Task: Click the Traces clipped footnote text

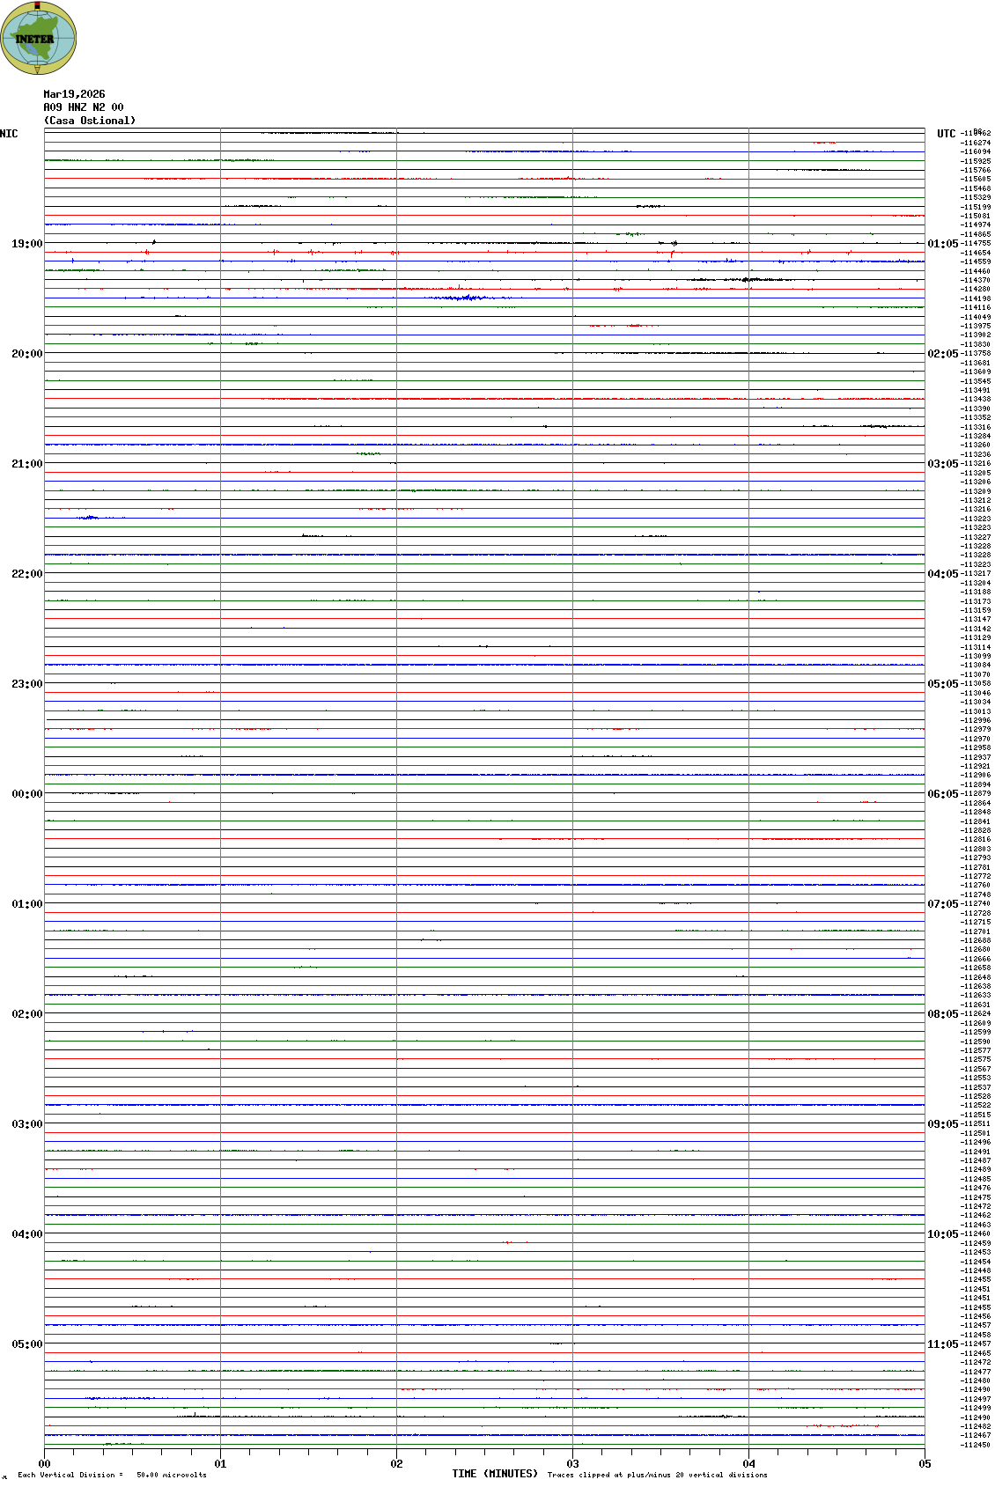Action: pyautogui.click(x=657, y=1475)
